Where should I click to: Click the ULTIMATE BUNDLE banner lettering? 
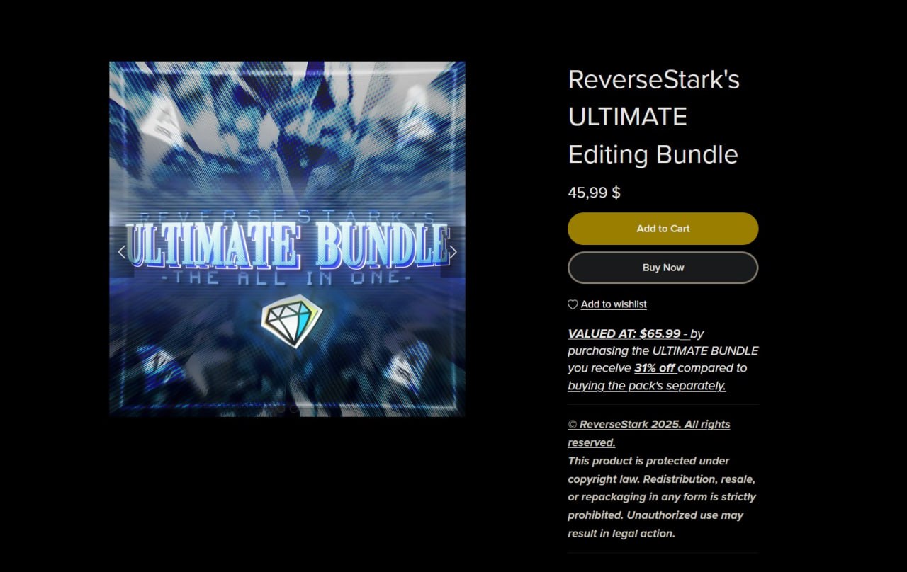(x=287, y=246)
